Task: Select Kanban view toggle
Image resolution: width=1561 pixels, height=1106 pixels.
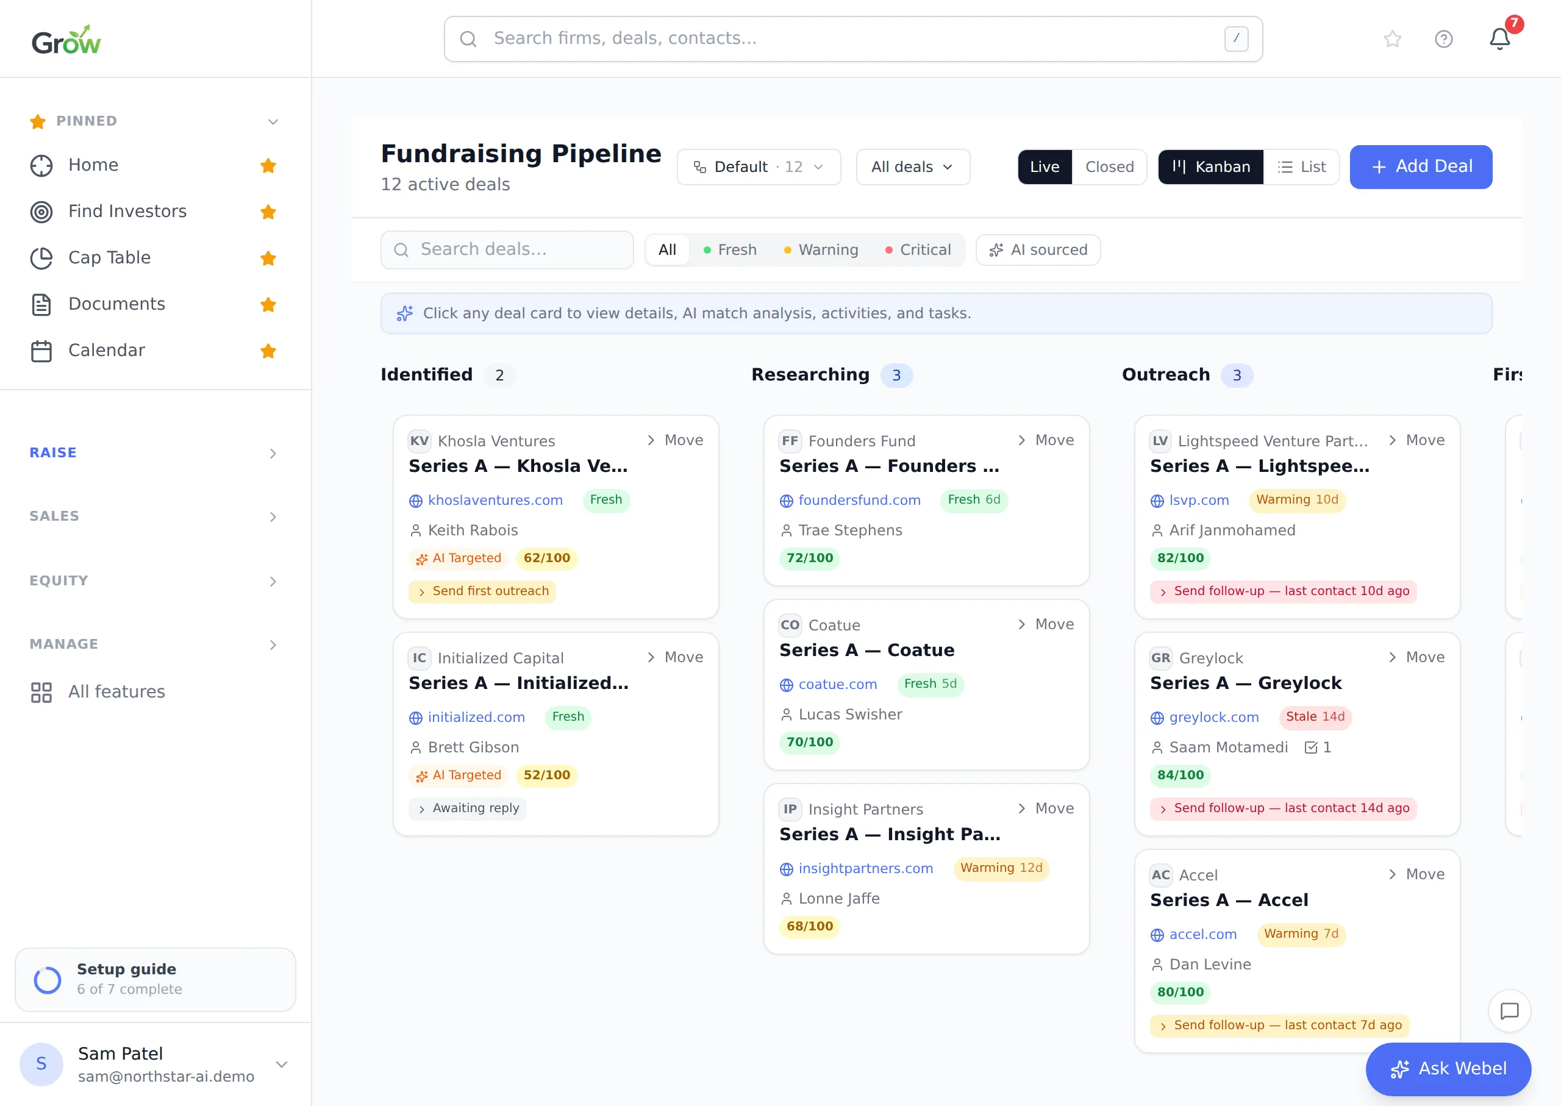Action: point(1210,167)
